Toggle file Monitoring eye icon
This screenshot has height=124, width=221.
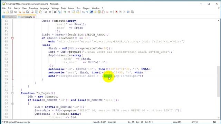click(x=111, y=12)
